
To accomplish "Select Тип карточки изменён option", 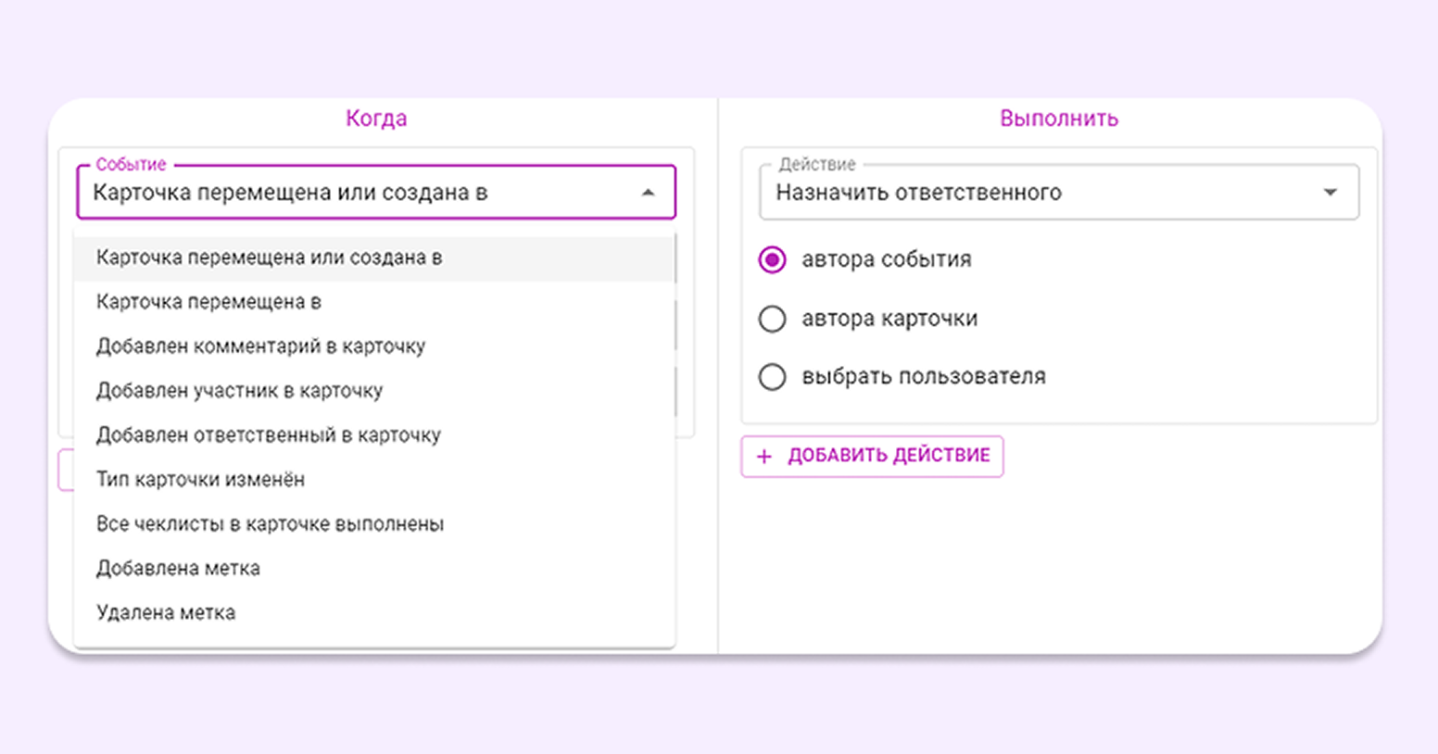I will (x=200, y=480).
